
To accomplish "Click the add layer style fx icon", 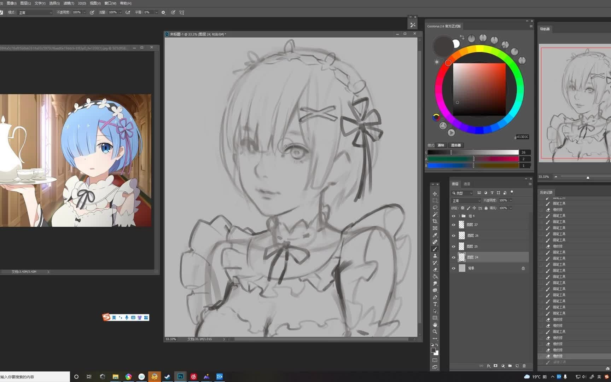I will pos(489,366).
